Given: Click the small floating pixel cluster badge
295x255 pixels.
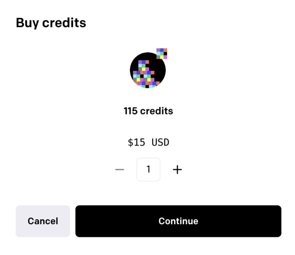Looking at the screenshot, I should [x=162, y=54].
